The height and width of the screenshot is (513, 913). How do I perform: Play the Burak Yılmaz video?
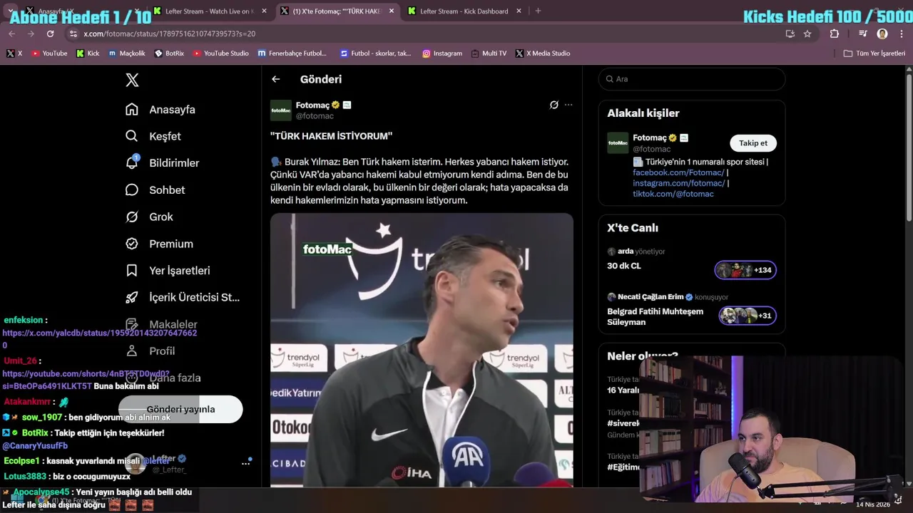(x=422, y=350)
